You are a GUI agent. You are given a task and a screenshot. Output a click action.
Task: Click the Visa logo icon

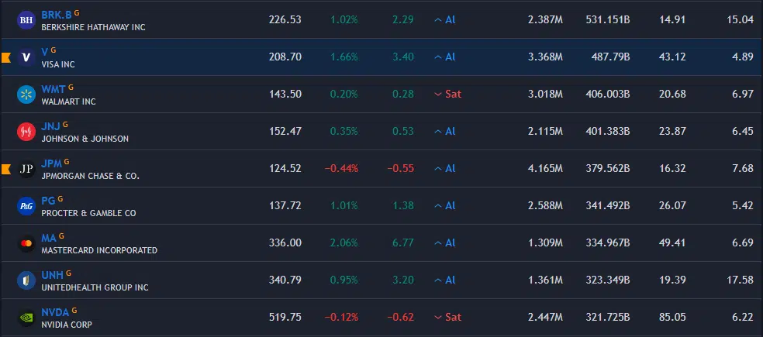(x=26, y=57)
